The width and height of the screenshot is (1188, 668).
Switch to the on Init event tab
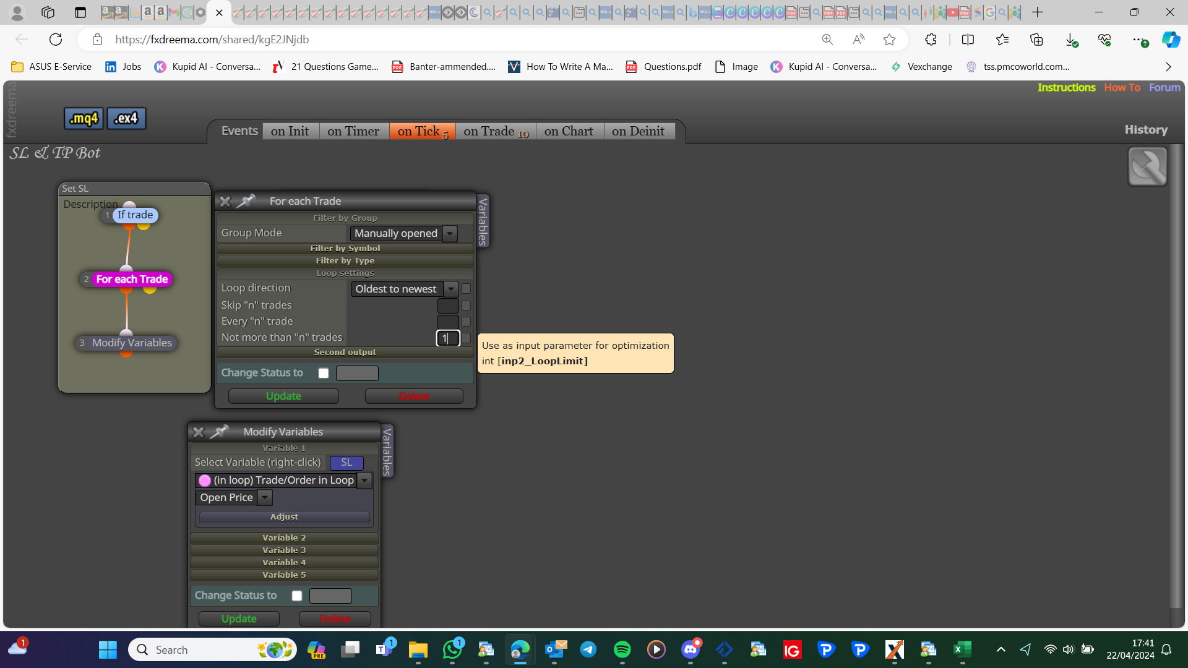coord(290,131)
